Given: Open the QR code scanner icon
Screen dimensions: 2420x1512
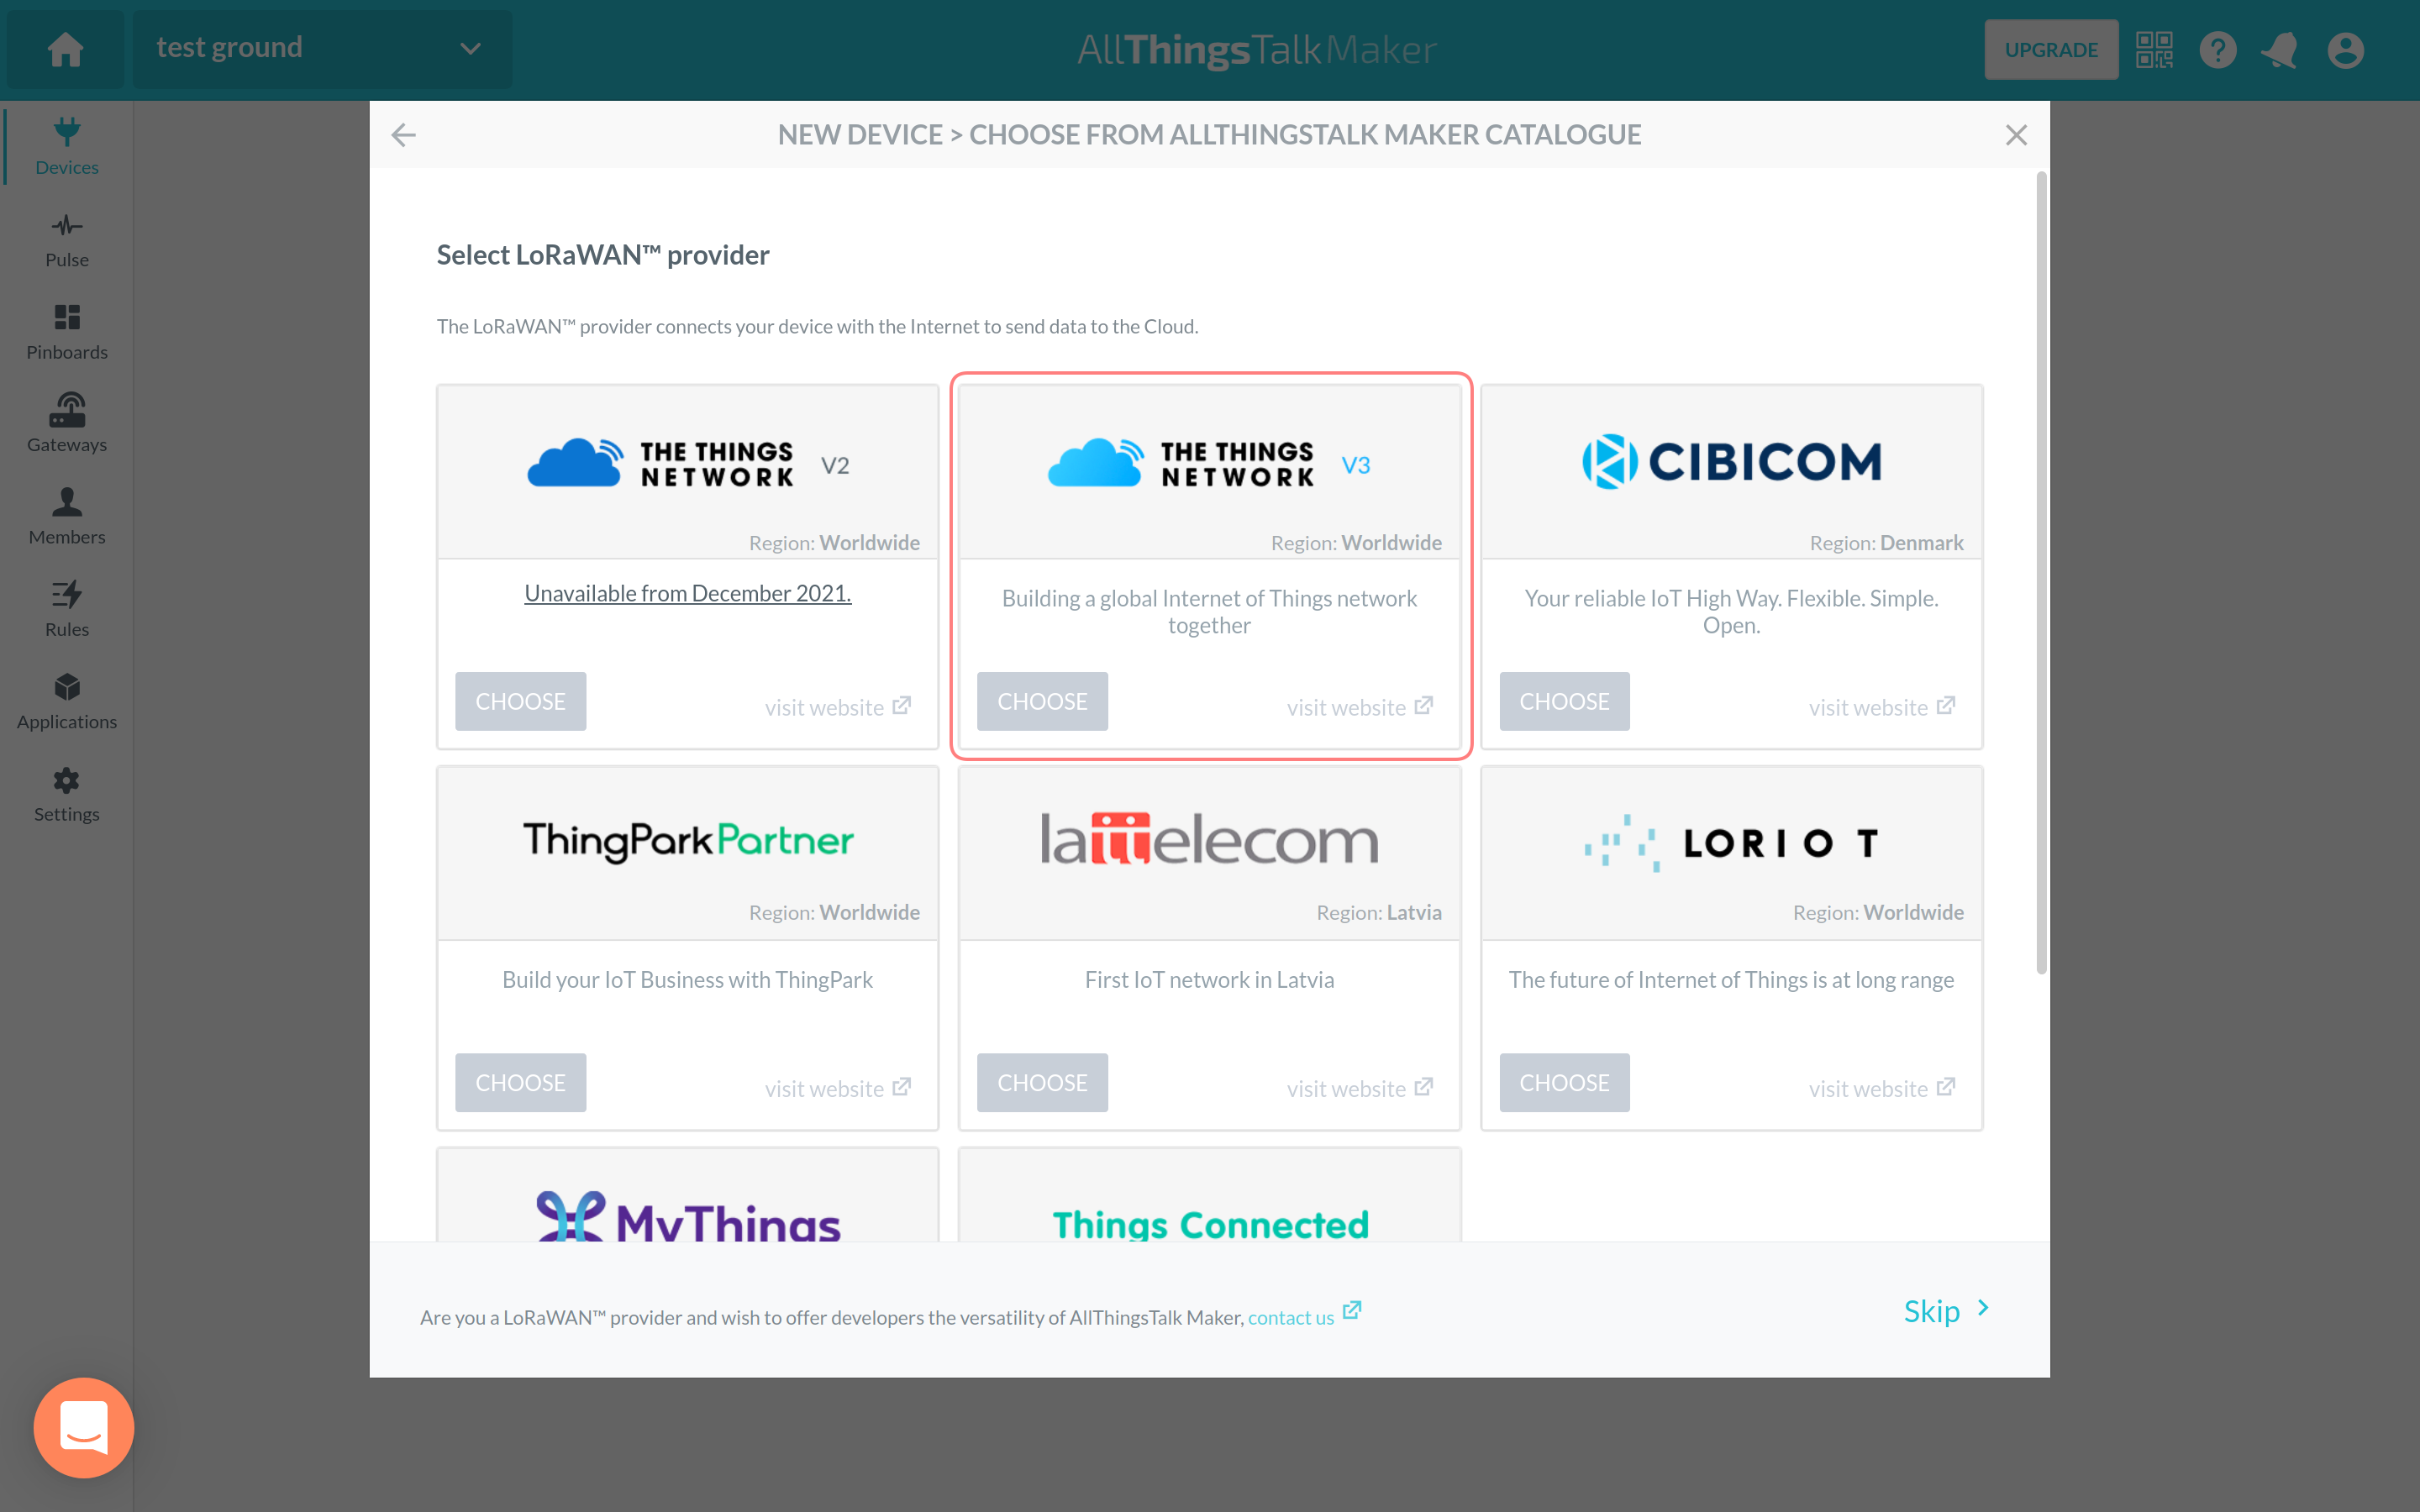Looking at the screenshot, I should click(x=2154, y=49).
